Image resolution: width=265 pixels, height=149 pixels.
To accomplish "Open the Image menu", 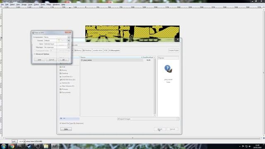I will 24,5.
